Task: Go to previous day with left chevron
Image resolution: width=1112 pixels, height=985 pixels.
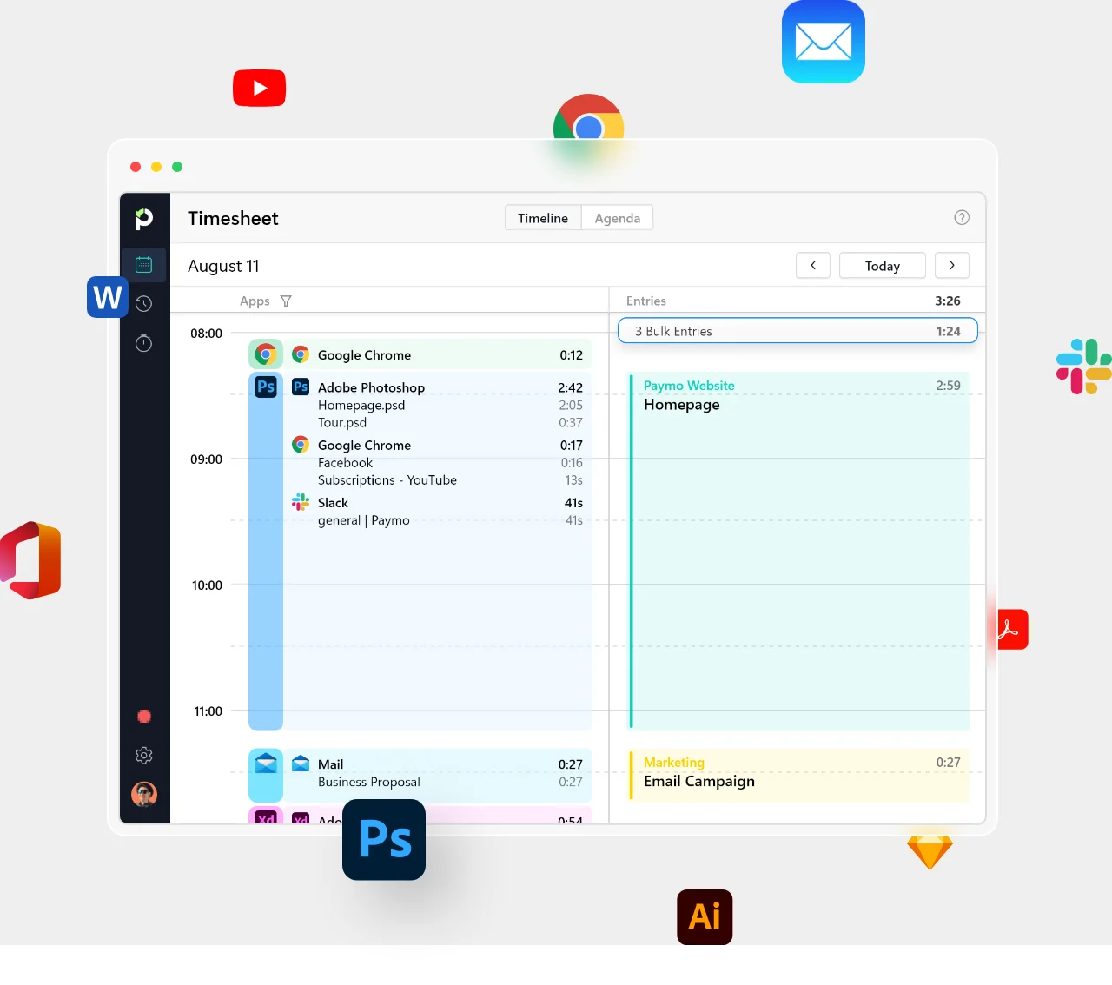Action: click(x=813, y=266)
